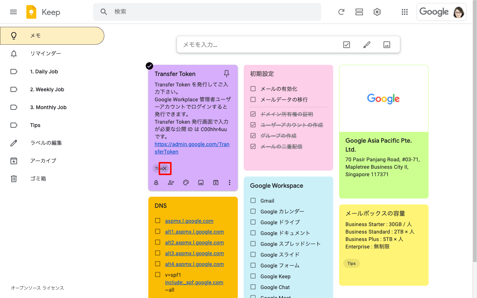Check the Google Keep checkbox
Screen dimensions: 477x298
253,276
